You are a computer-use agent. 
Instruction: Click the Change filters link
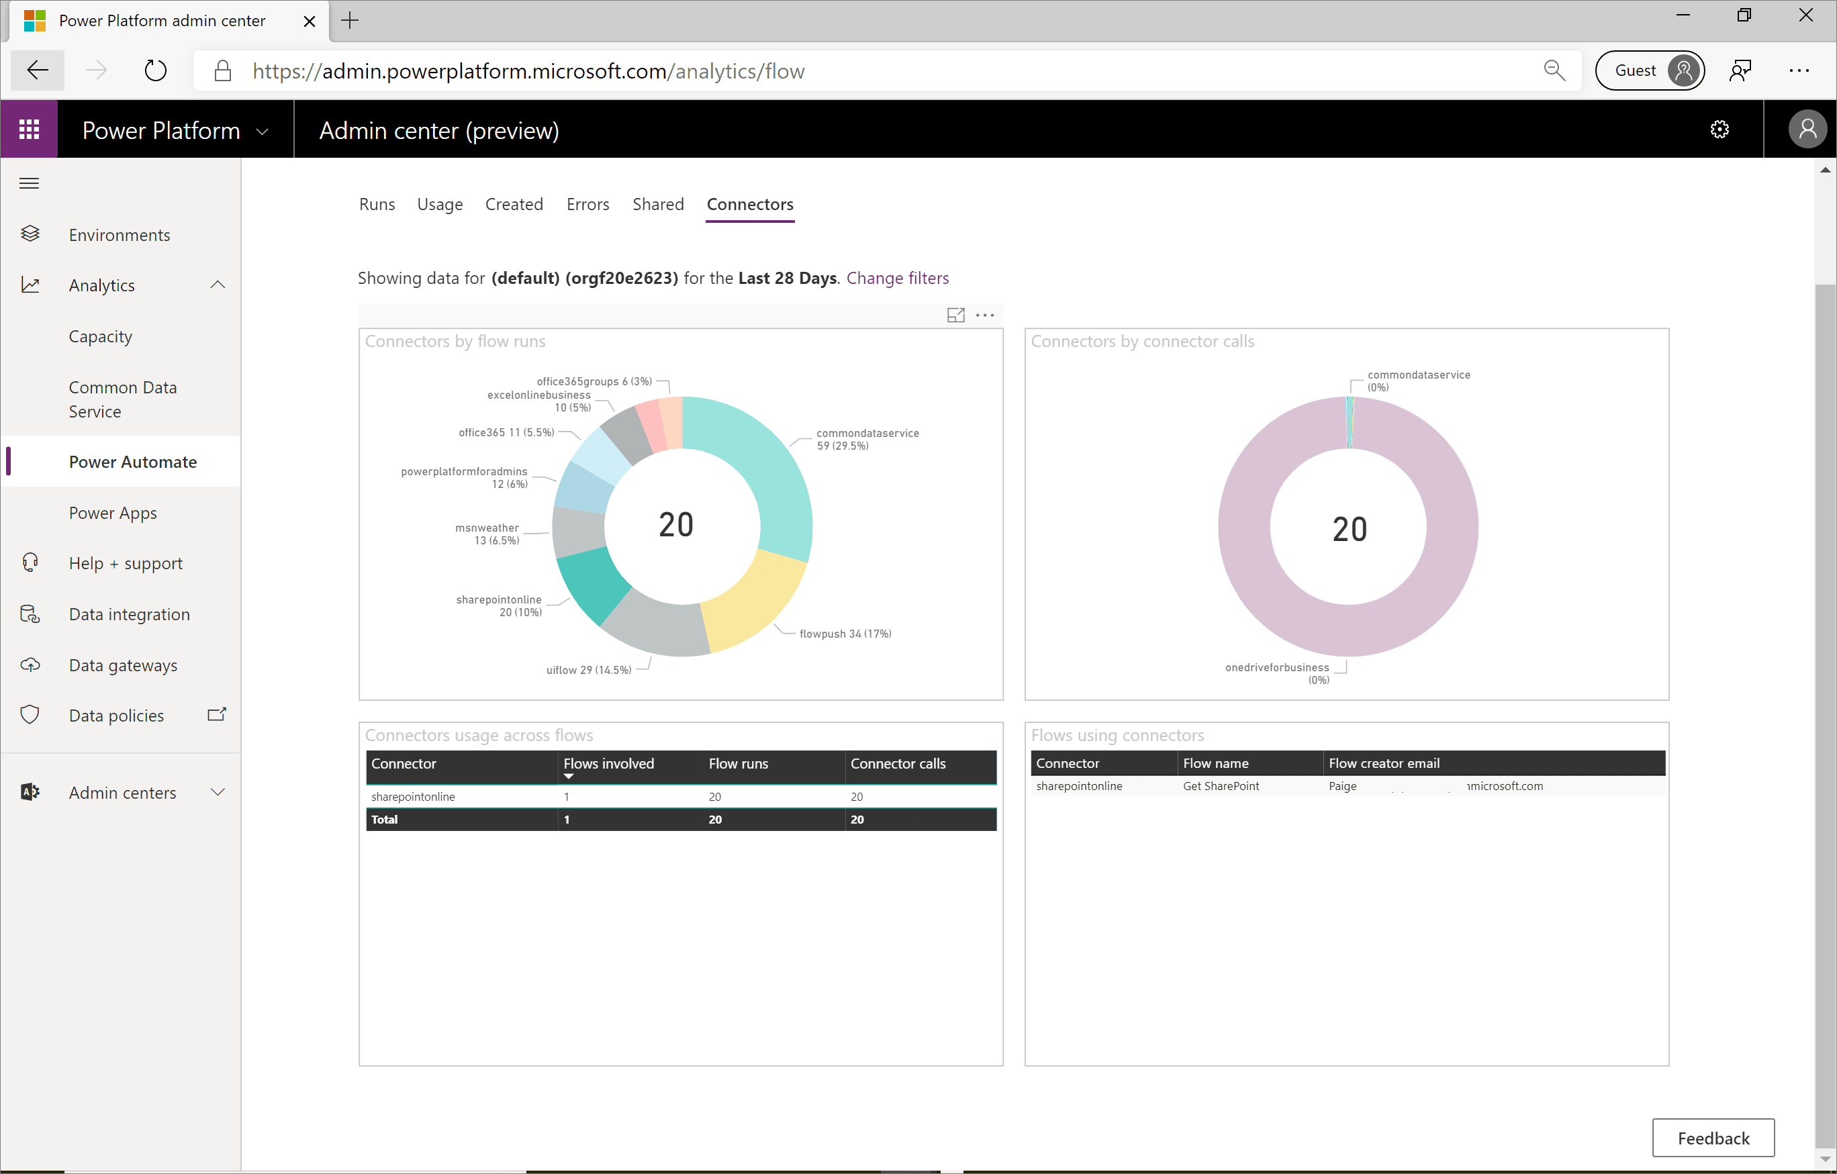(897, 278)
